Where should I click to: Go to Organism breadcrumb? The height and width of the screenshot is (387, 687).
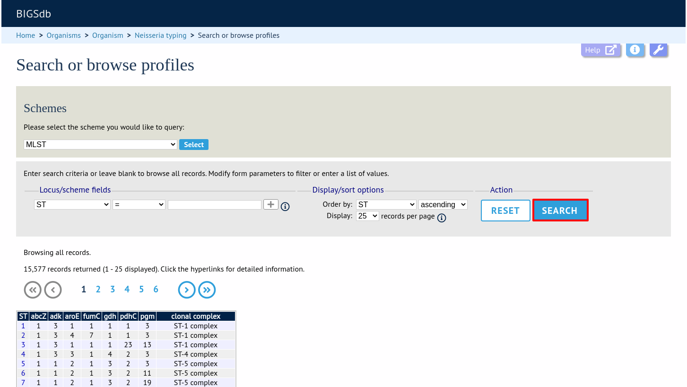click(x=108, y=35)
